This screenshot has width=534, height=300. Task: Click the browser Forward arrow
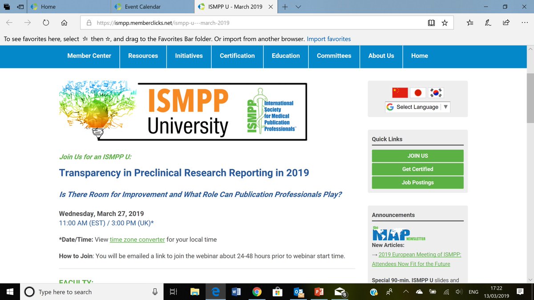(28, 23)
